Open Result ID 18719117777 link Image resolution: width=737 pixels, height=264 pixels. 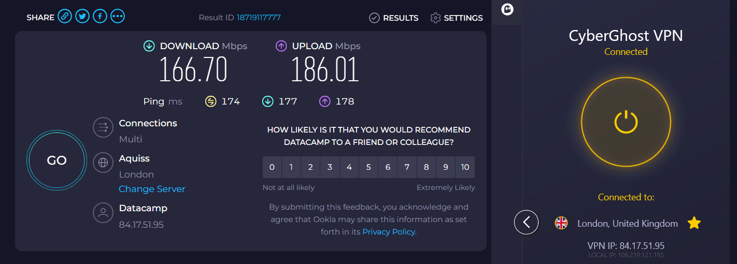[259, 18]
